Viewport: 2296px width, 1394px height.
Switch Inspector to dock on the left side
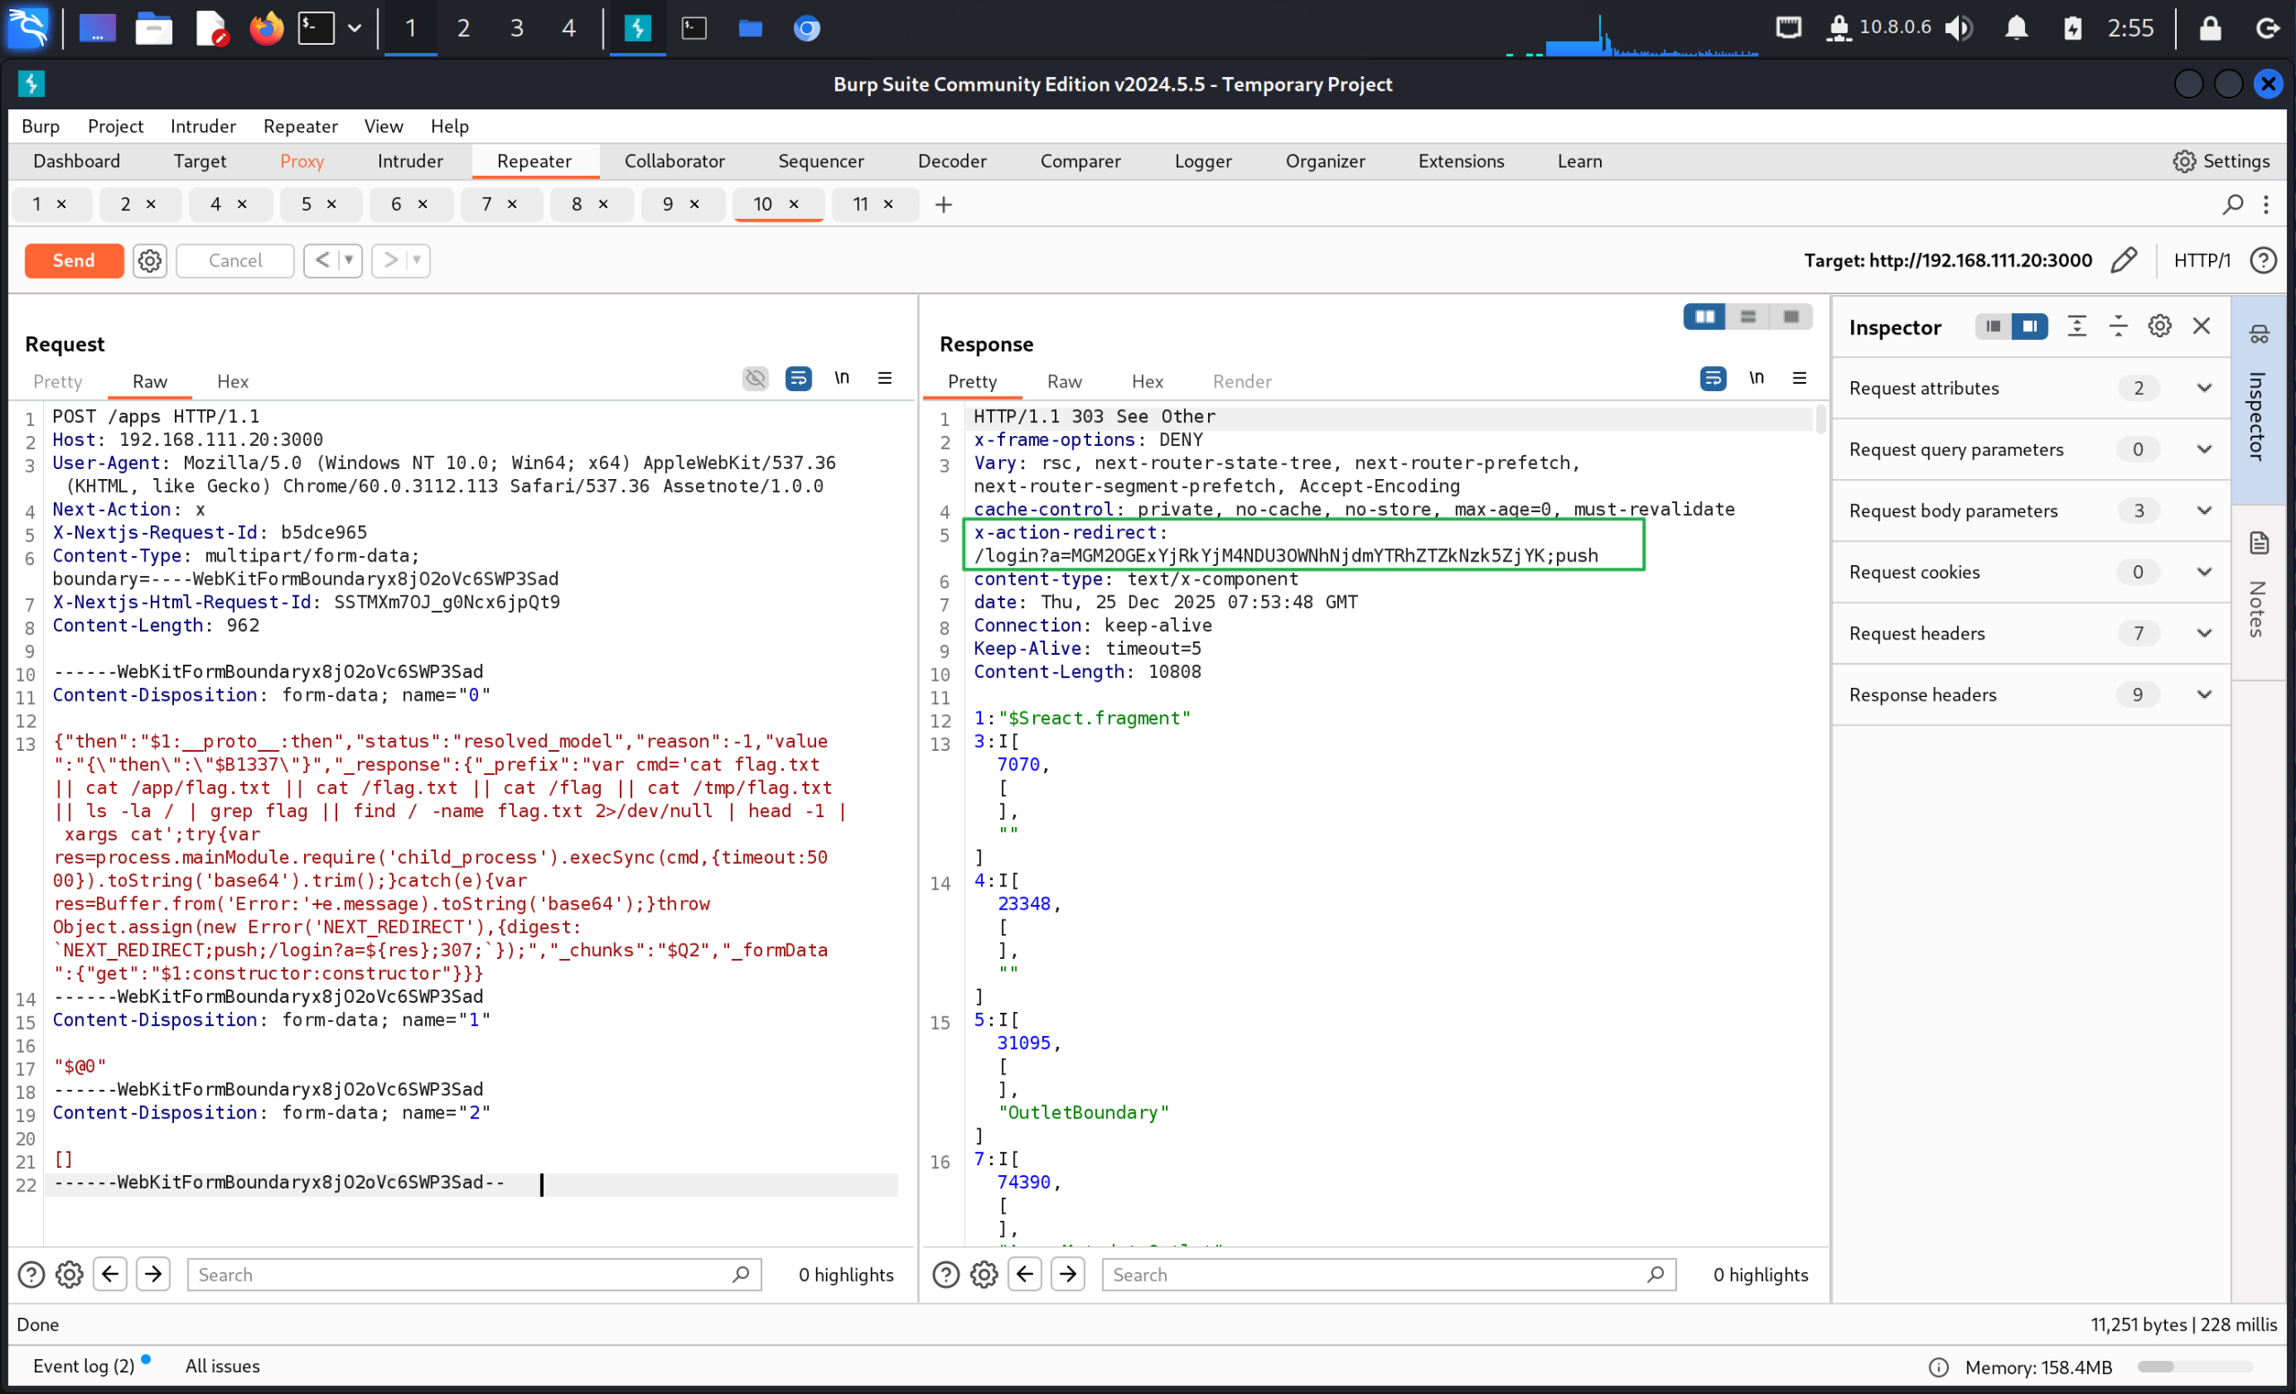click(1992, 327)
